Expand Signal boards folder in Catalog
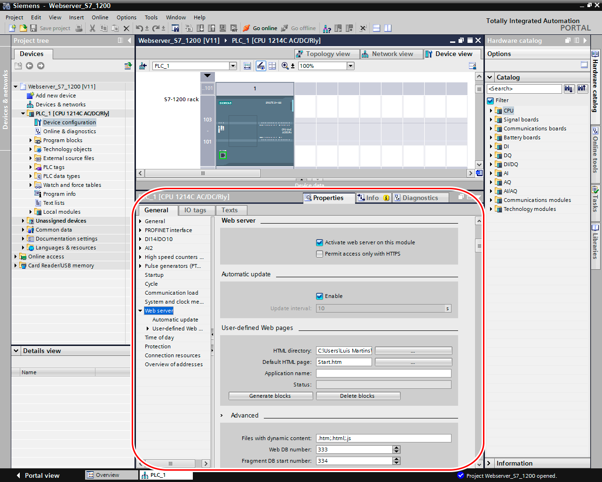This screenshot has width=602, height=482. [491, 120]
